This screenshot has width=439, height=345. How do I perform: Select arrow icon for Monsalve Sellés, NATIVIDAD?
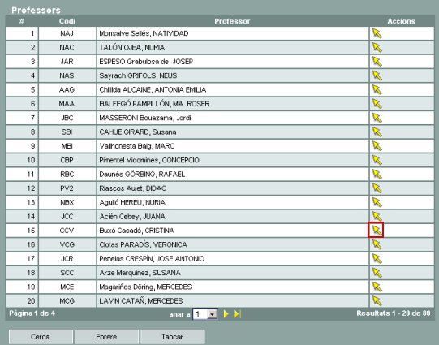pos(377,33)
